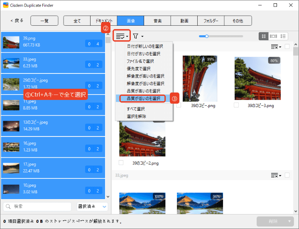
Task: Choose 品質が高いのを選択 from menu
Action: point(143,91)
